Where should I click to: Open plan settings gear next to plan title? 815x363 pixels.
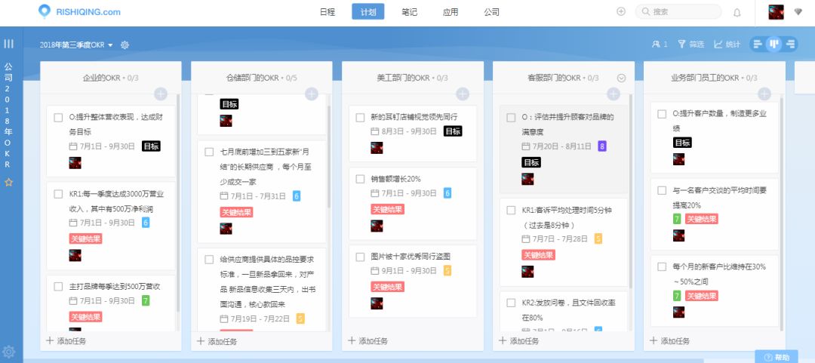(x=125, y=45)
